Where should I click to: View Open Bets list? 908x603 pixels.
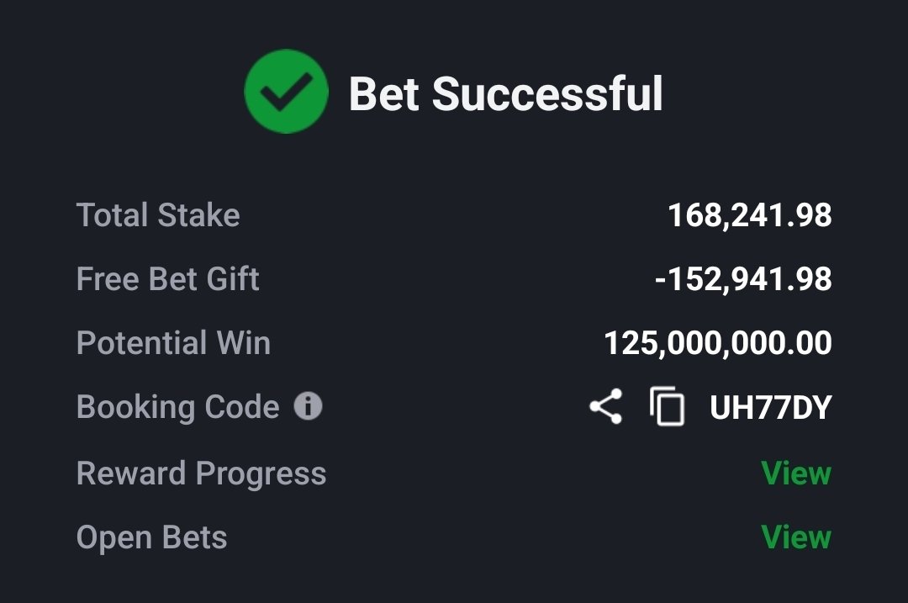click(796, 537)
